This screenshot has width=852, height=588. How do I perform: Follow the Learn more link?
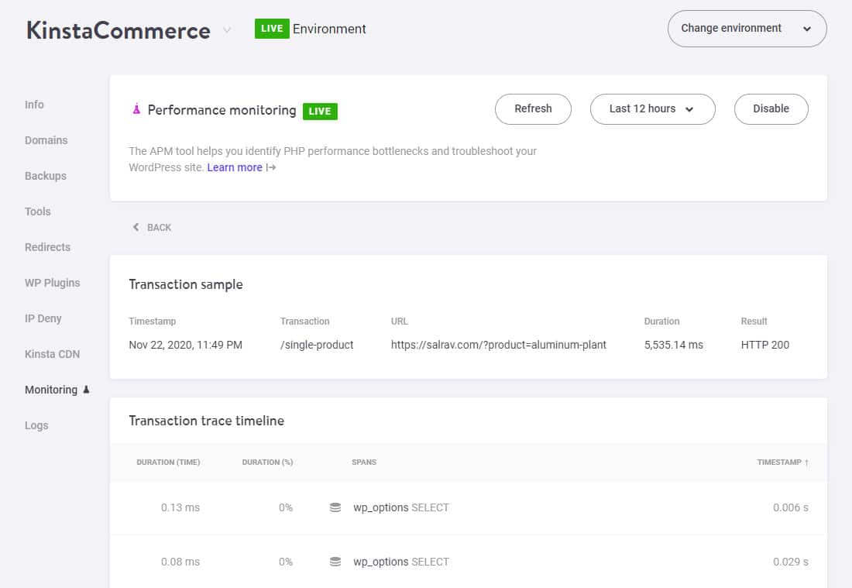[x=234, y=167]
